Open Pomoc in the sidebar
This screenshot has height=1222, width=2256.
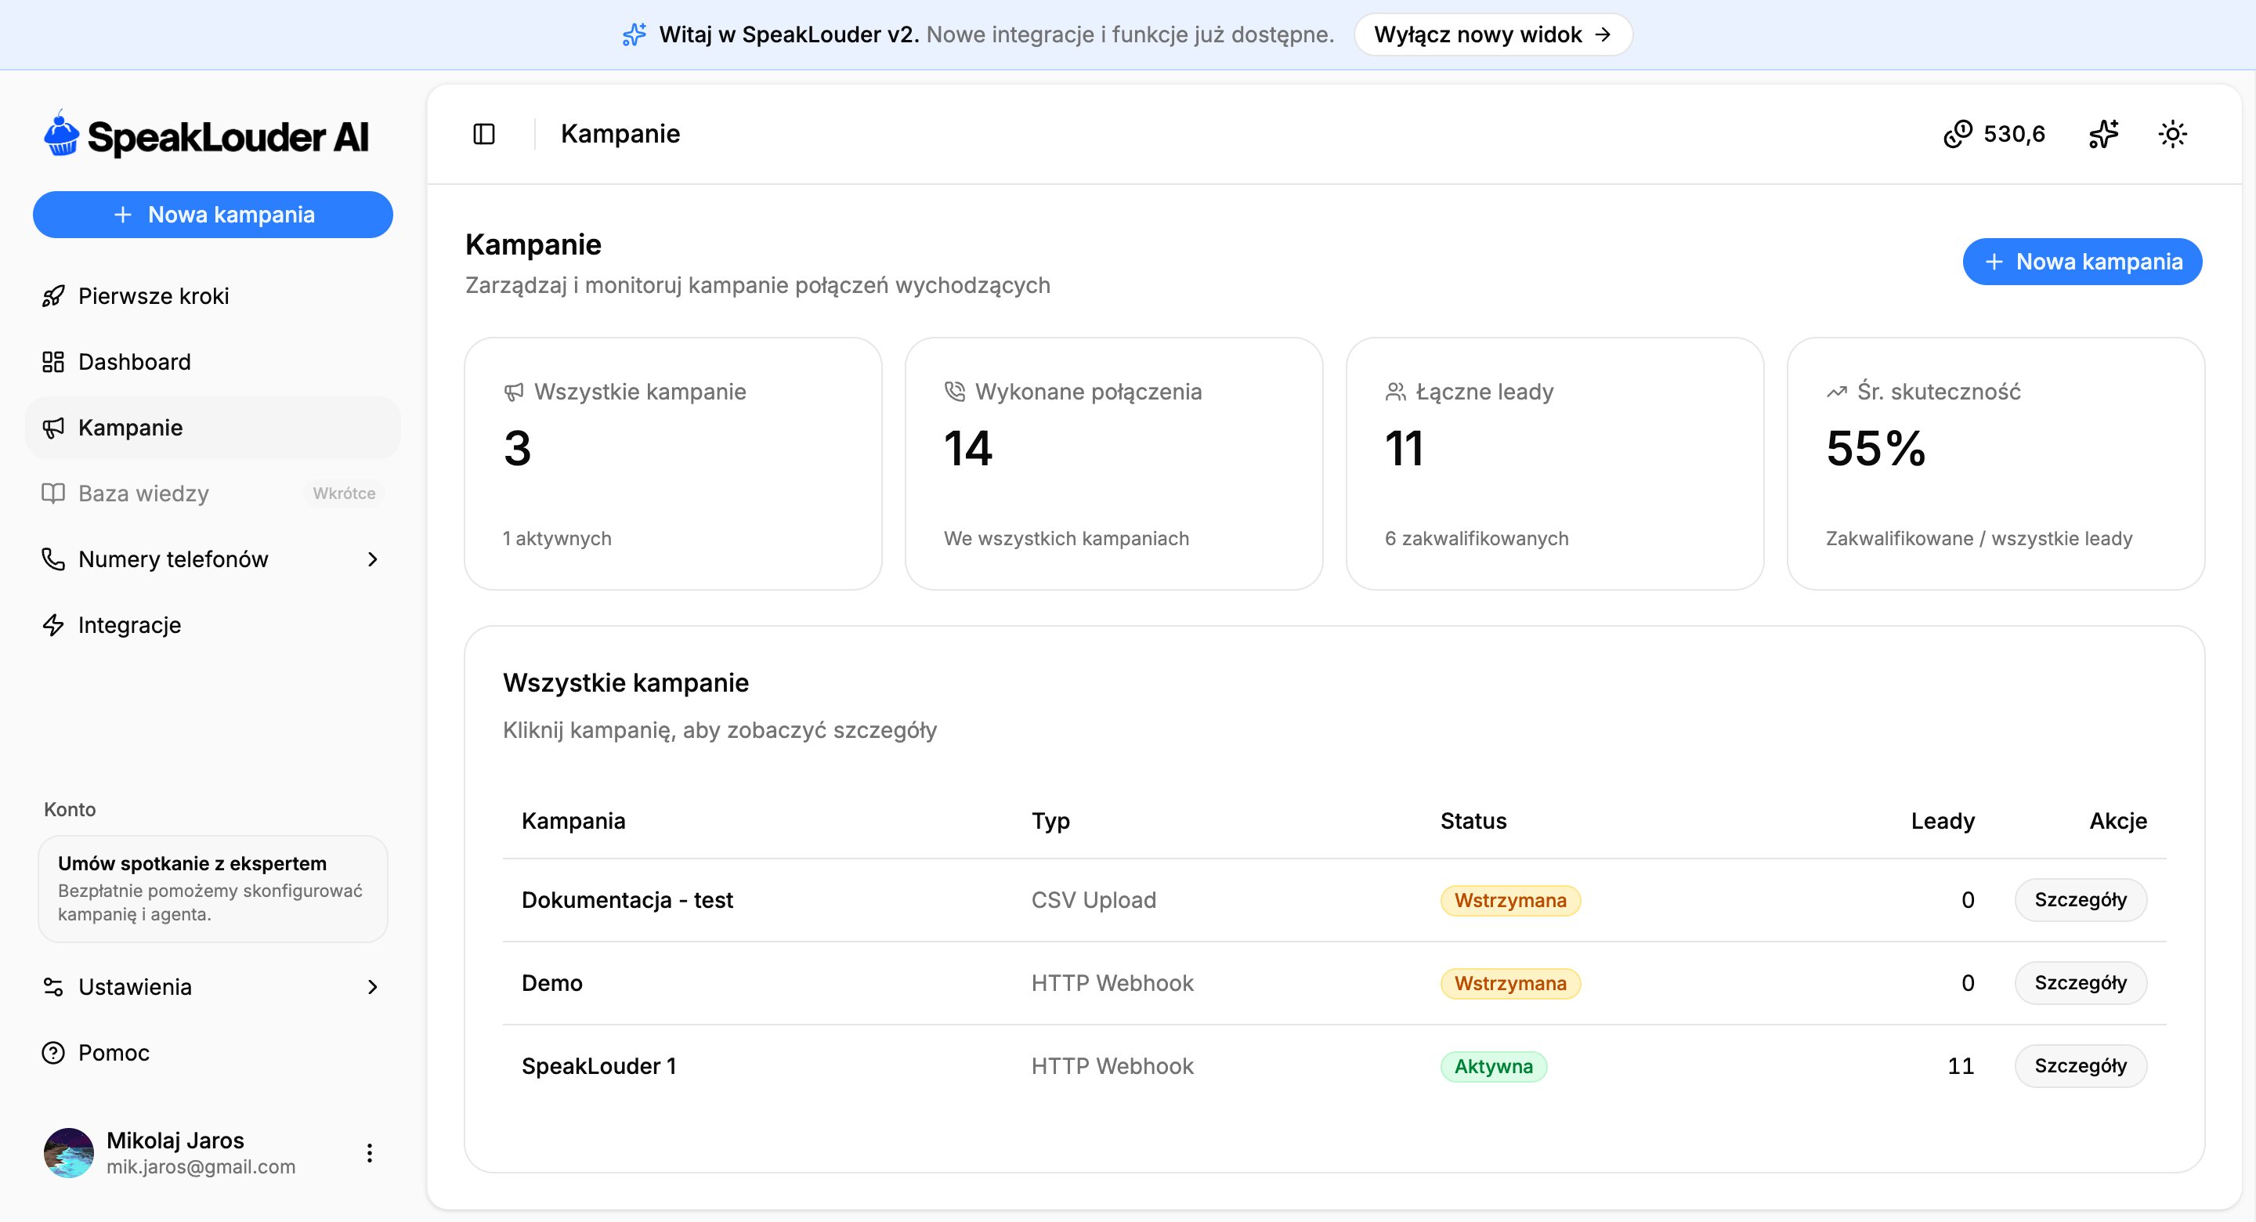[x=213, y=1052]
